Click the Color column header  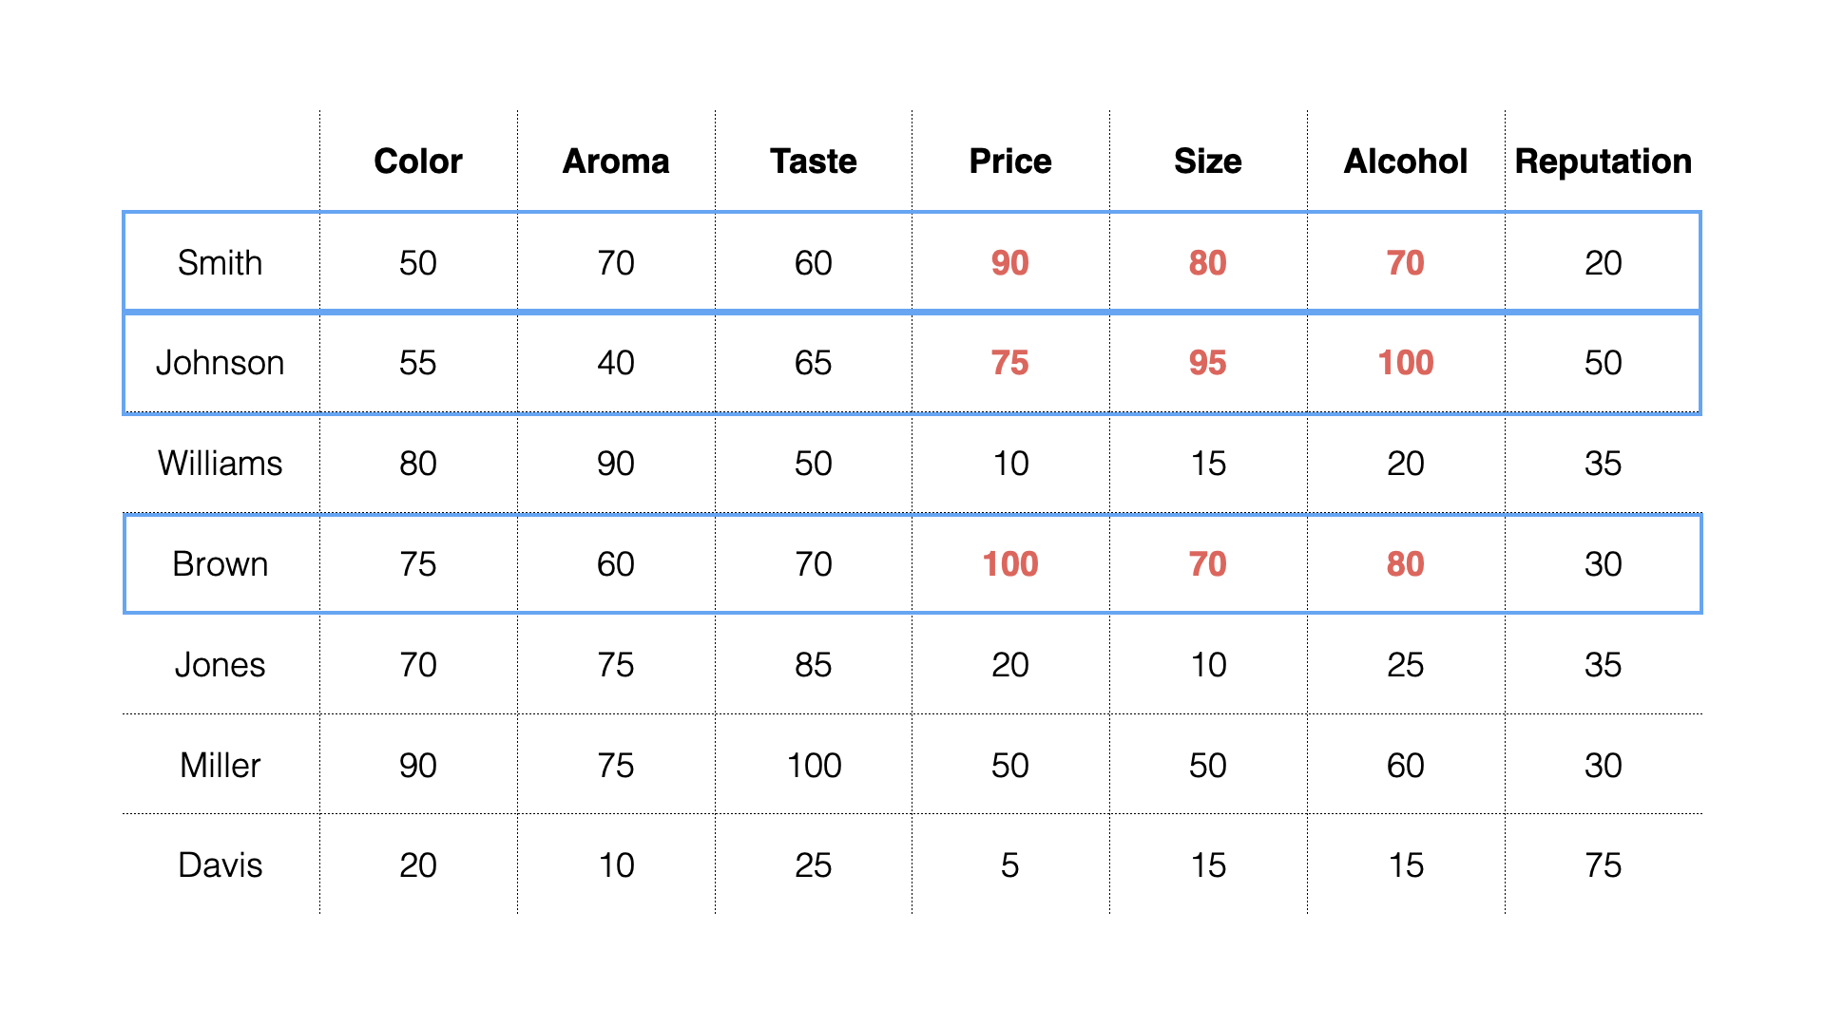click(418, 161)
